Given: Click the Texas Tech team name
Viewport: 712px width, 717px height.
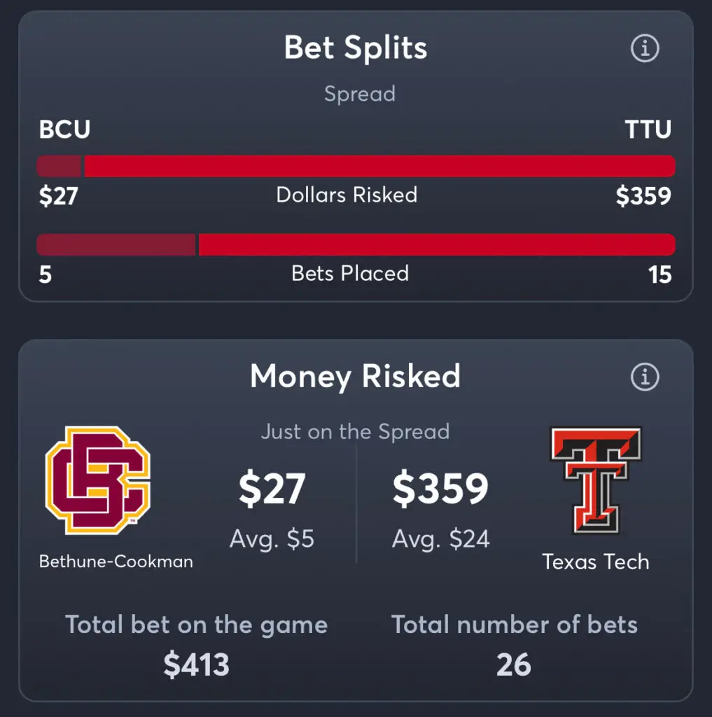Looking at the screenshot, I should click(x=596, y=562).
